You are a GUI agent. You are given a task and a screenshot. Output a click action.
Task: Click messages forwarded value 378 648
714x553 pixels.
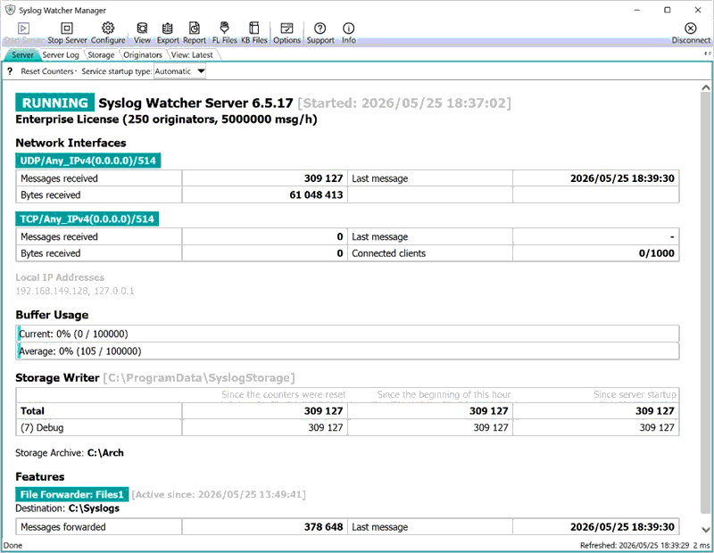tap(323, 526)
